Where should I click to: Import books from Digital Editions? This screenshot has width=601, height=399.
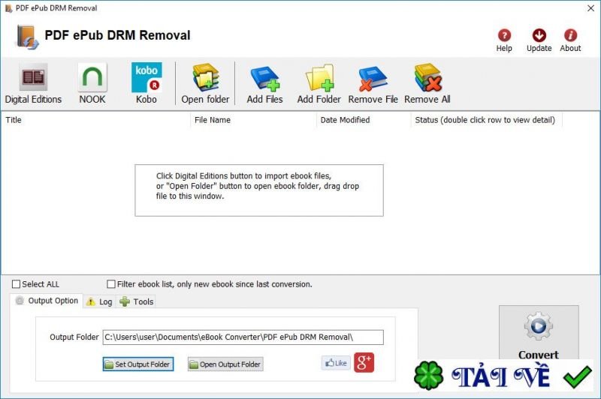pos(33,84)
